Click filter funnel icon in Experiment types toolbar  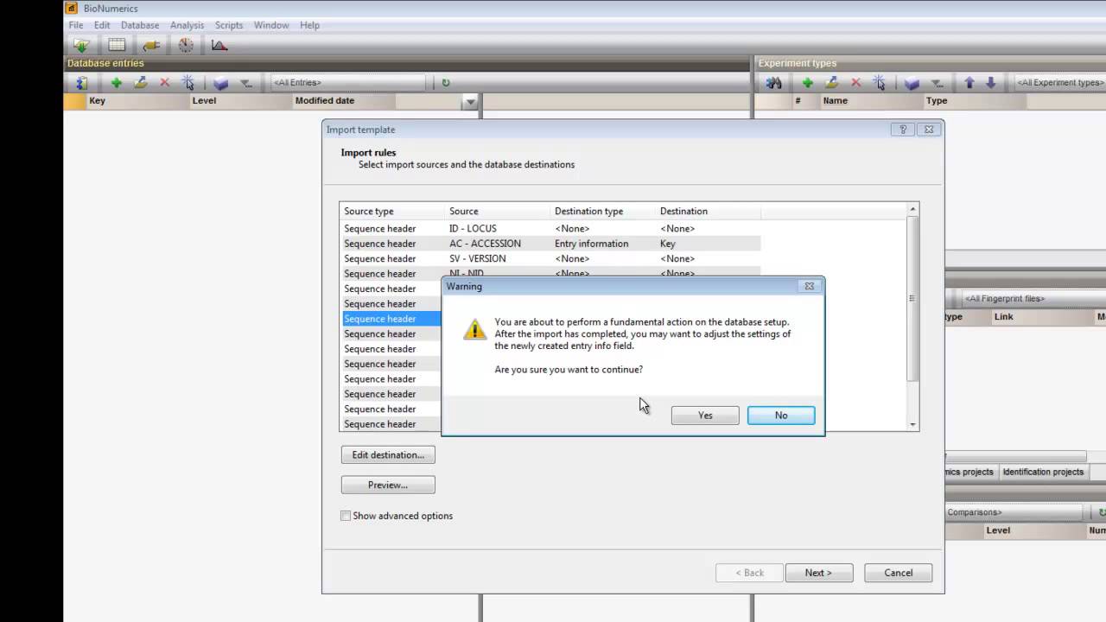click(937, 83)
